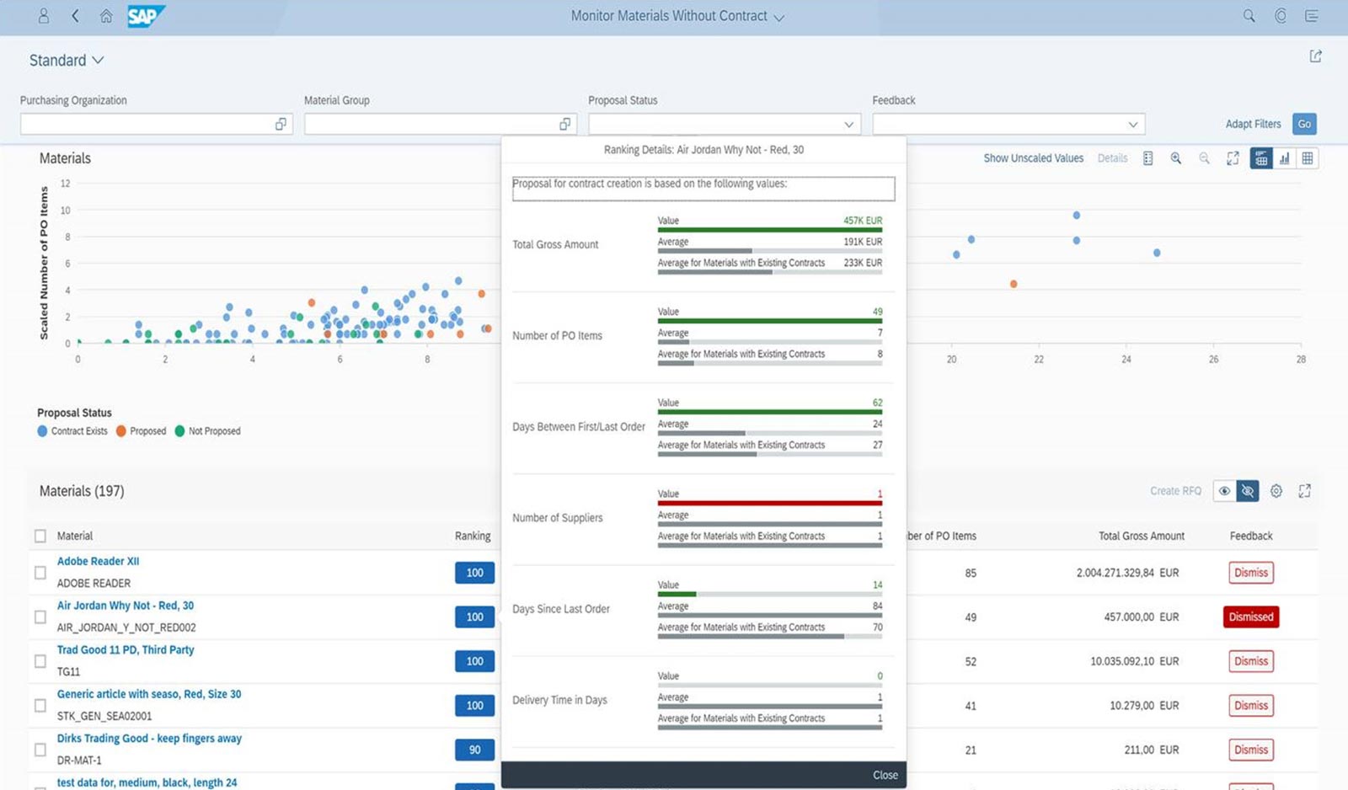Click the share icon under header

[1315, 56]
